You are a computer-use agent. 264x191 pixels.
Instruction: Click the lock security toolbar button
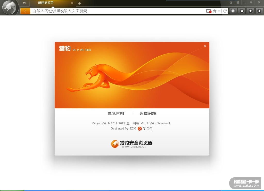click(x=242, y=11)
